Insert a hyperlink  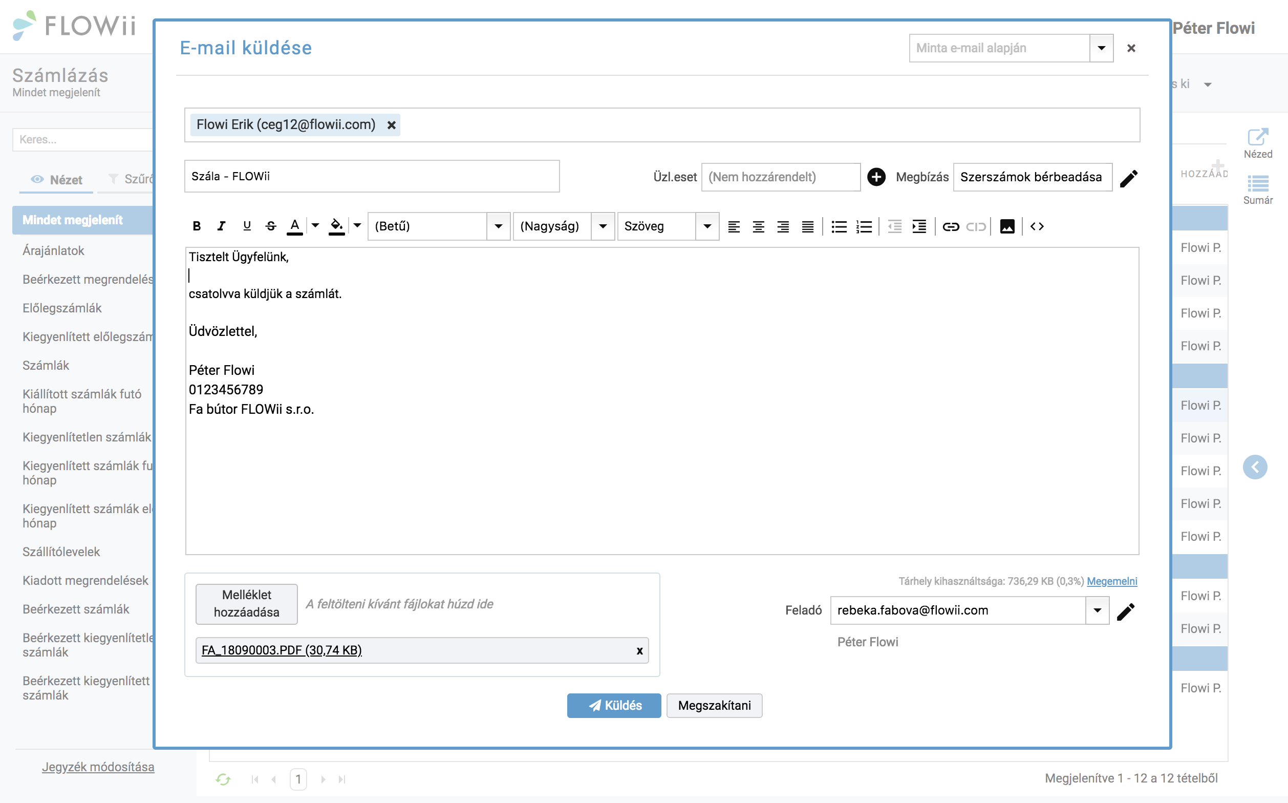pos(950,227)
